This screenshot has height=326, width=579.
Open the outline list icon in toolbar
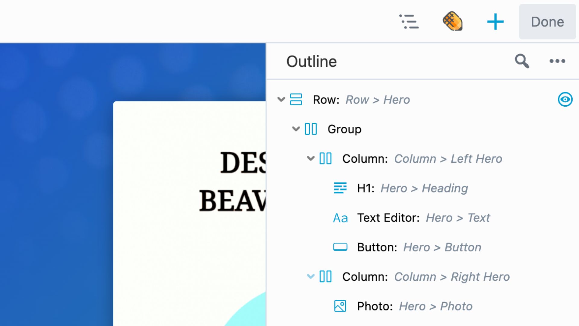point(409,22)
